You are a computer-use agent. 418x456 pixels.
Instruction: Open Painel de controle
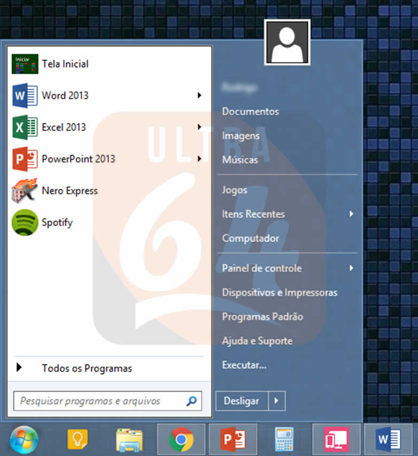pyautogui.click(x=262, y=268)
